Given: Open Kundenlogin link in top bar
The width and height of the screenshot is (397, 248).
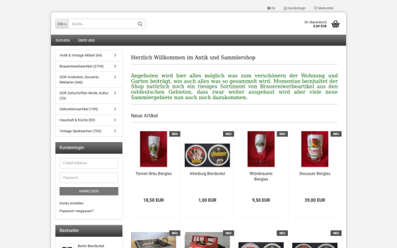Looking at the screenshot, I should click(x=294, y=8).
